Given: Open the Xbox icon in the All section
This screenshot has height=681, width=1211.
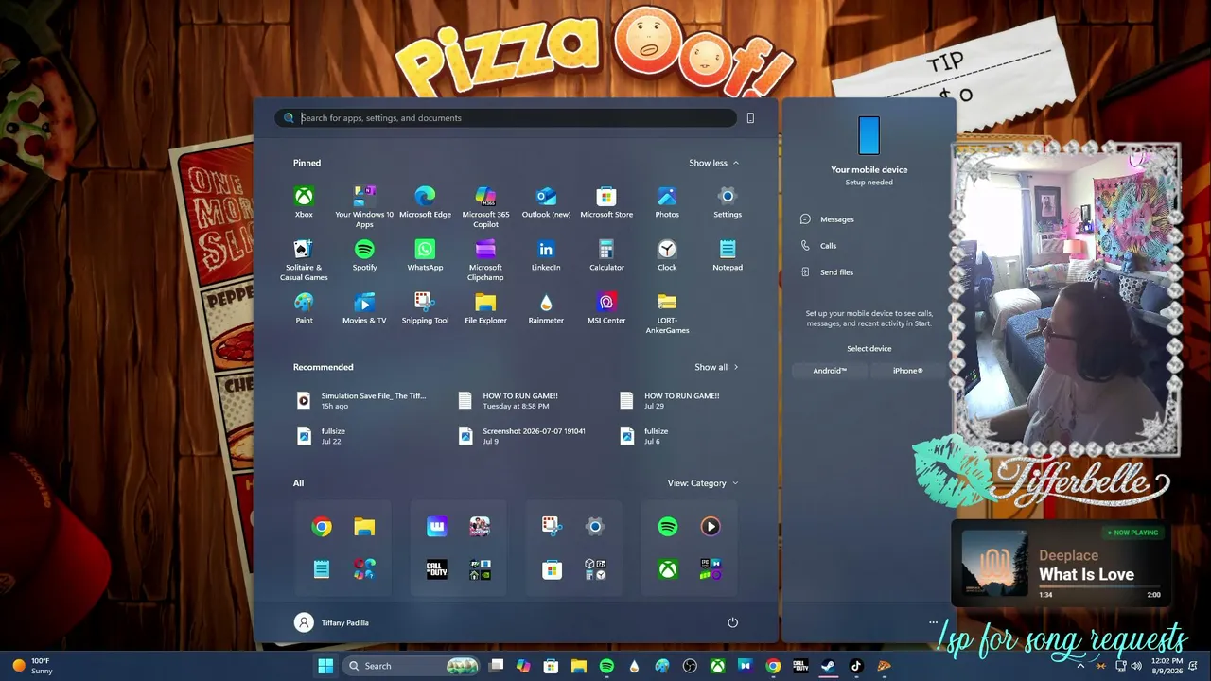Looking at the screenshot, I should coord(668,569).
